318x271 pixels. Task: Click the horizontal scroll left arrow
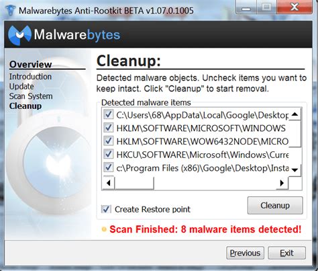[109, 183]
